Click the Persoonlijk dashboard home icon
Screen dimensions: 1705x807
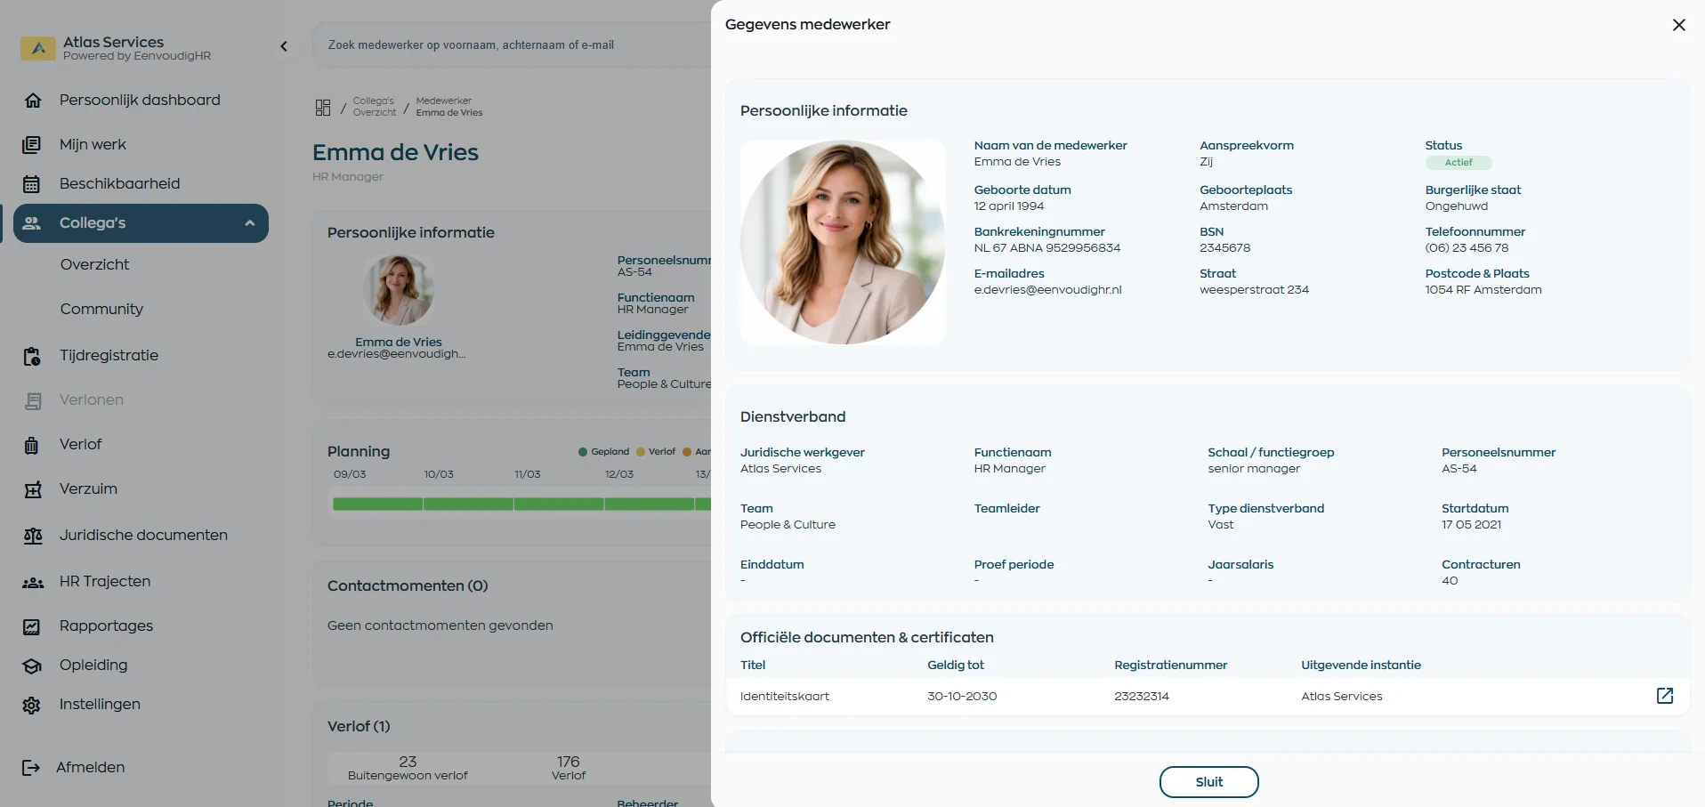coord(33,101)
